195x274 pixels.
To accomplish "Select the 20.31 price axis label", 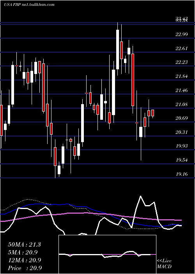I will click(182, 132).
